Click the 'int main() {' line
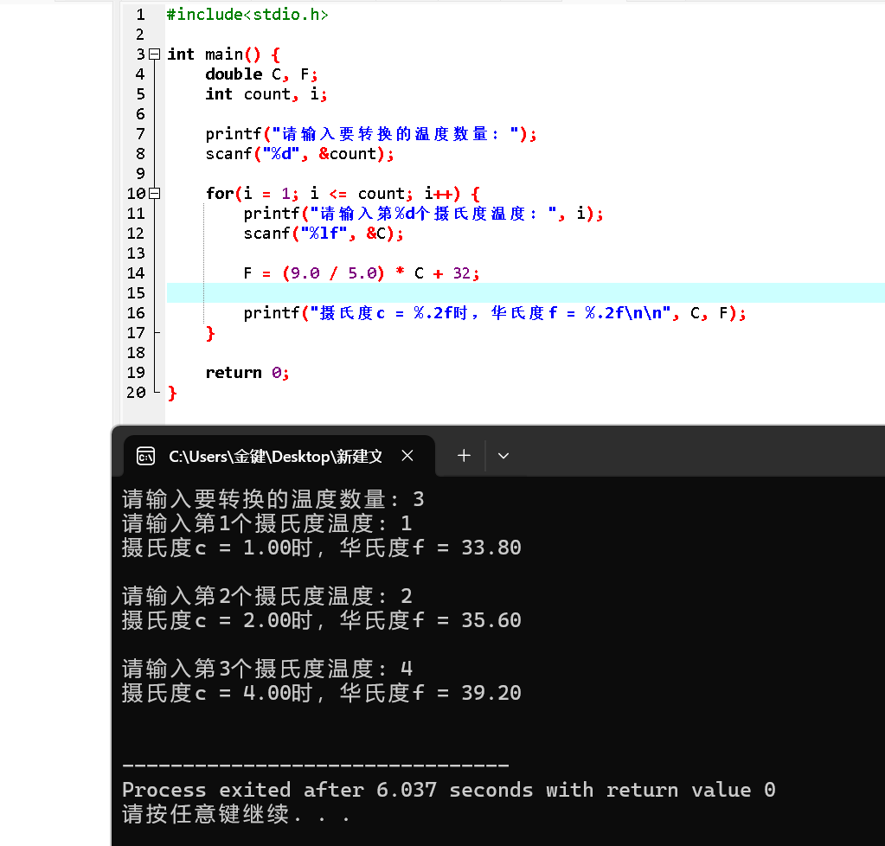This screenshot has width=885, height=846. (223, 54)
